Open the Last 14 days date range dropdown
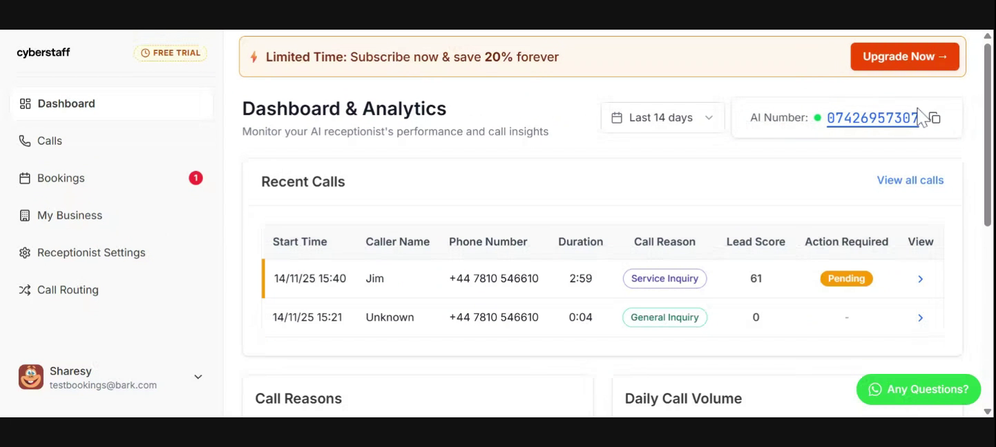The width and height of the screenshot is (996, 447). [662, 118]
